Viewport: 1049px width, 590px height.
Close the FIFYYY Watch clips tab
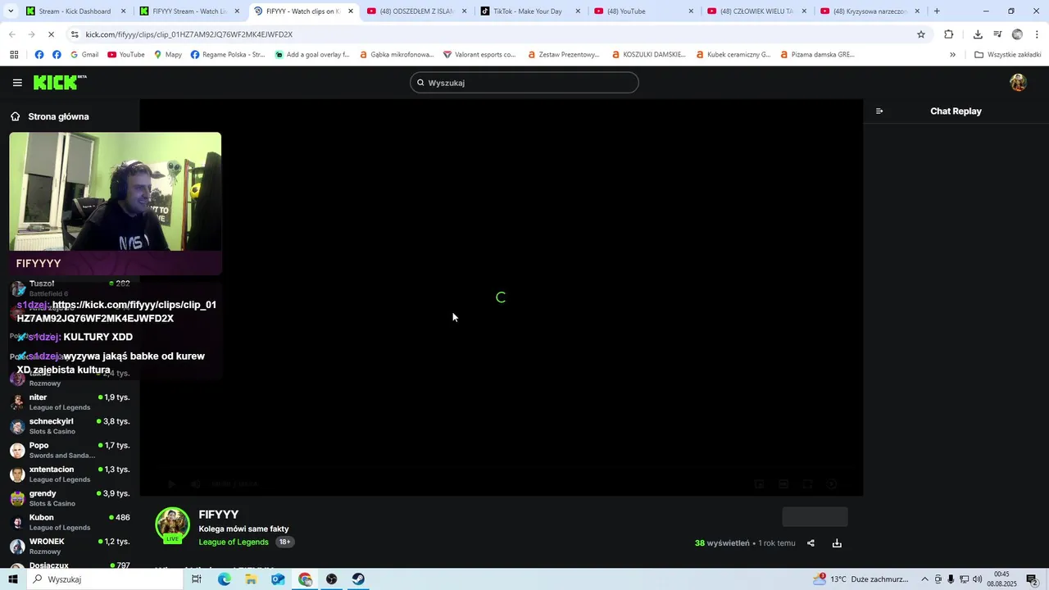pyautogui.click(x=351, y=11)
